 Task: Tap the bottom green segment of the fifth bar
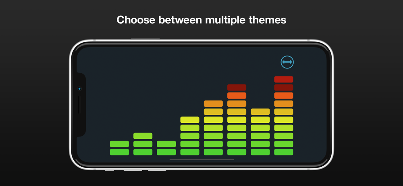click(213, 152)
